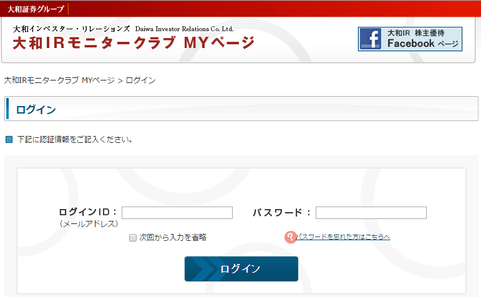Click the text 下記に認証情報をご記入ください。
Viewport: 481px width, 297px height.
(x=75, y=140)
